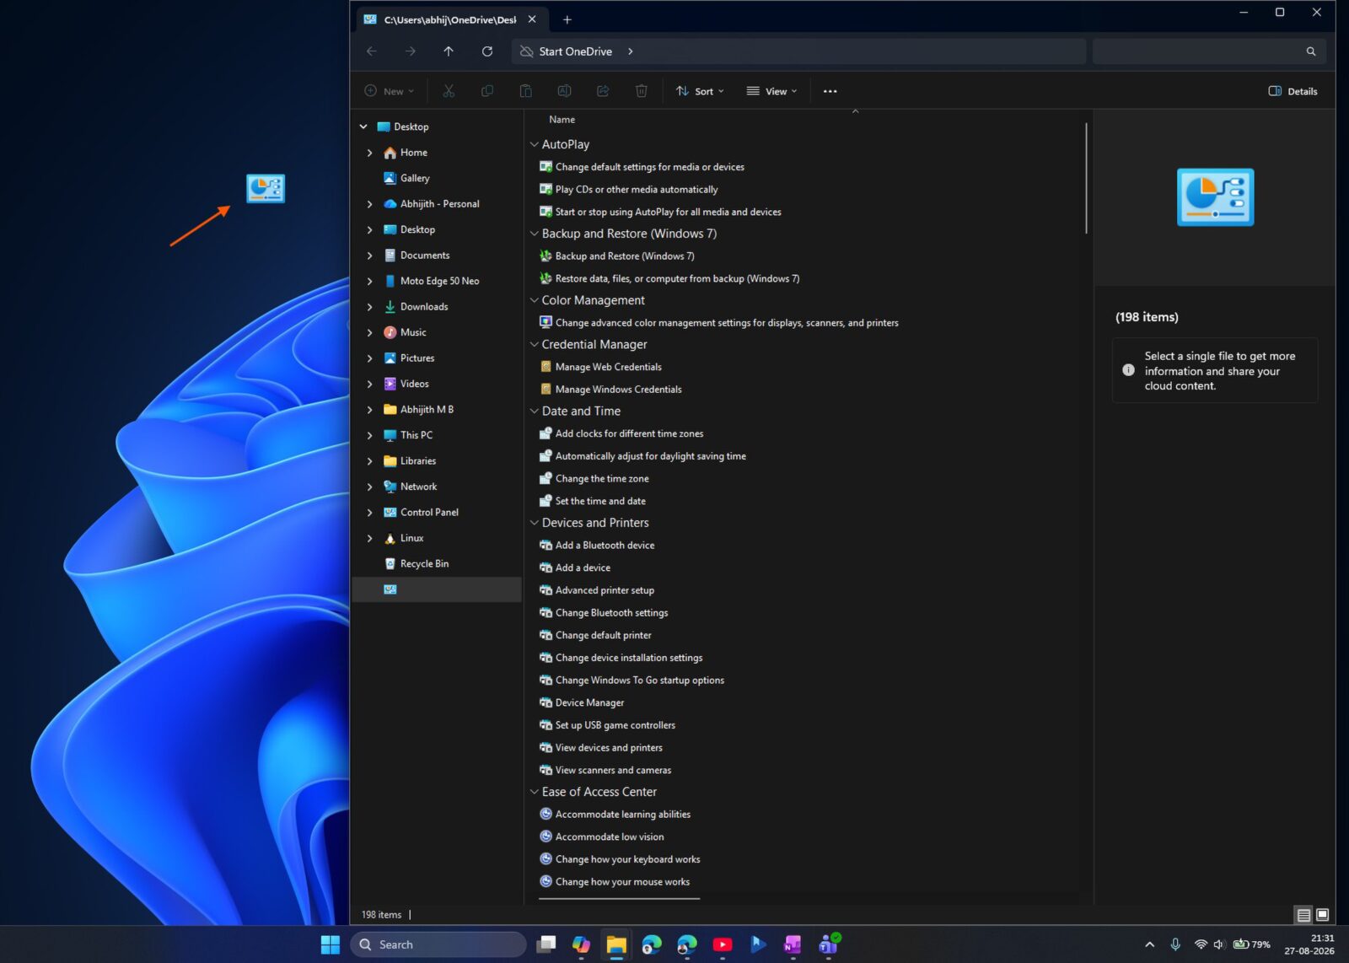Click the battery 79% tray indicator
The height and width of the screenshot is (963, 1349).
(x=1252, y=944)
